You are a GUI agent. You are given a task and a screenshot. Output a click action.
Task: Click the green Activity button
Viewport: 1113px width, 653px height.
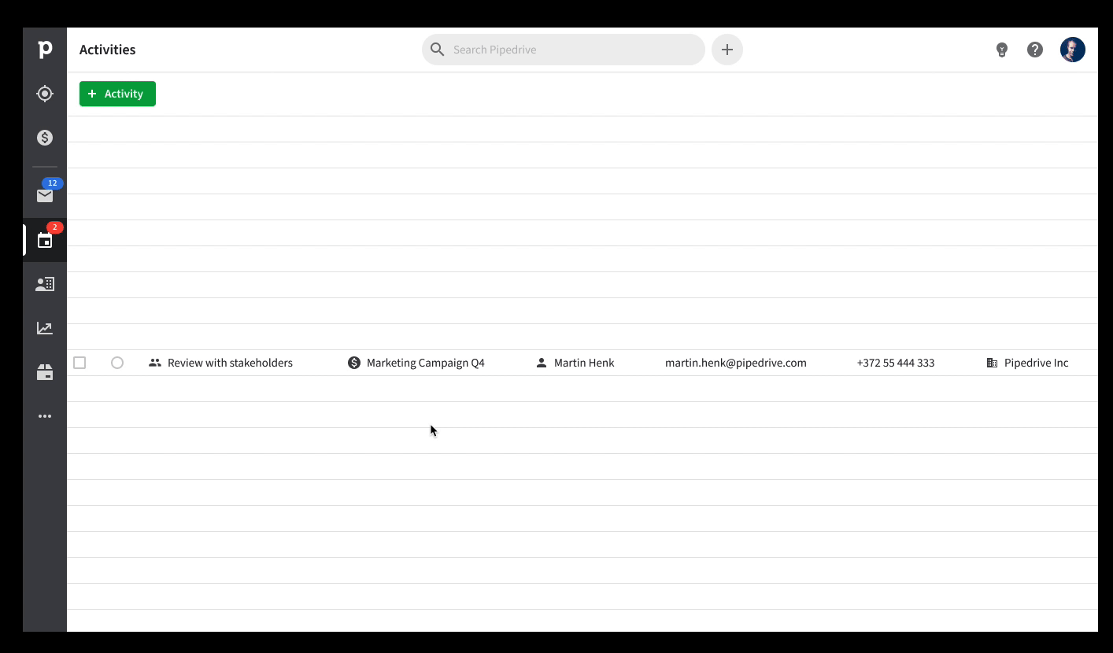(x=117, y=94)
